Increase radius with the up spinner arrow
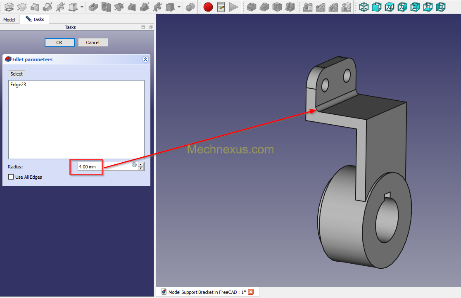The width and height of the screenshot is (461, 298). point(141,165)
